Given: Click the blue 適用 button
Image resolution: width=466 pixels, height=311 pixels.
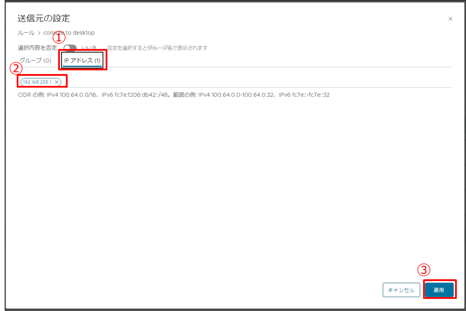Looking at the screenshot, I should tap(439, 290).
